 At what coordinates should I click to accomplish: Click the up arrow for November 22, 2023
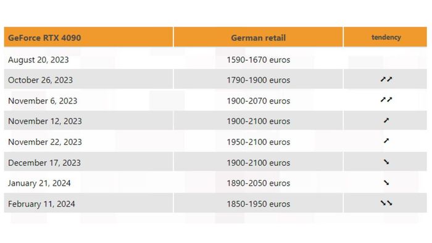pyautogui.click(x=386, y=141)
